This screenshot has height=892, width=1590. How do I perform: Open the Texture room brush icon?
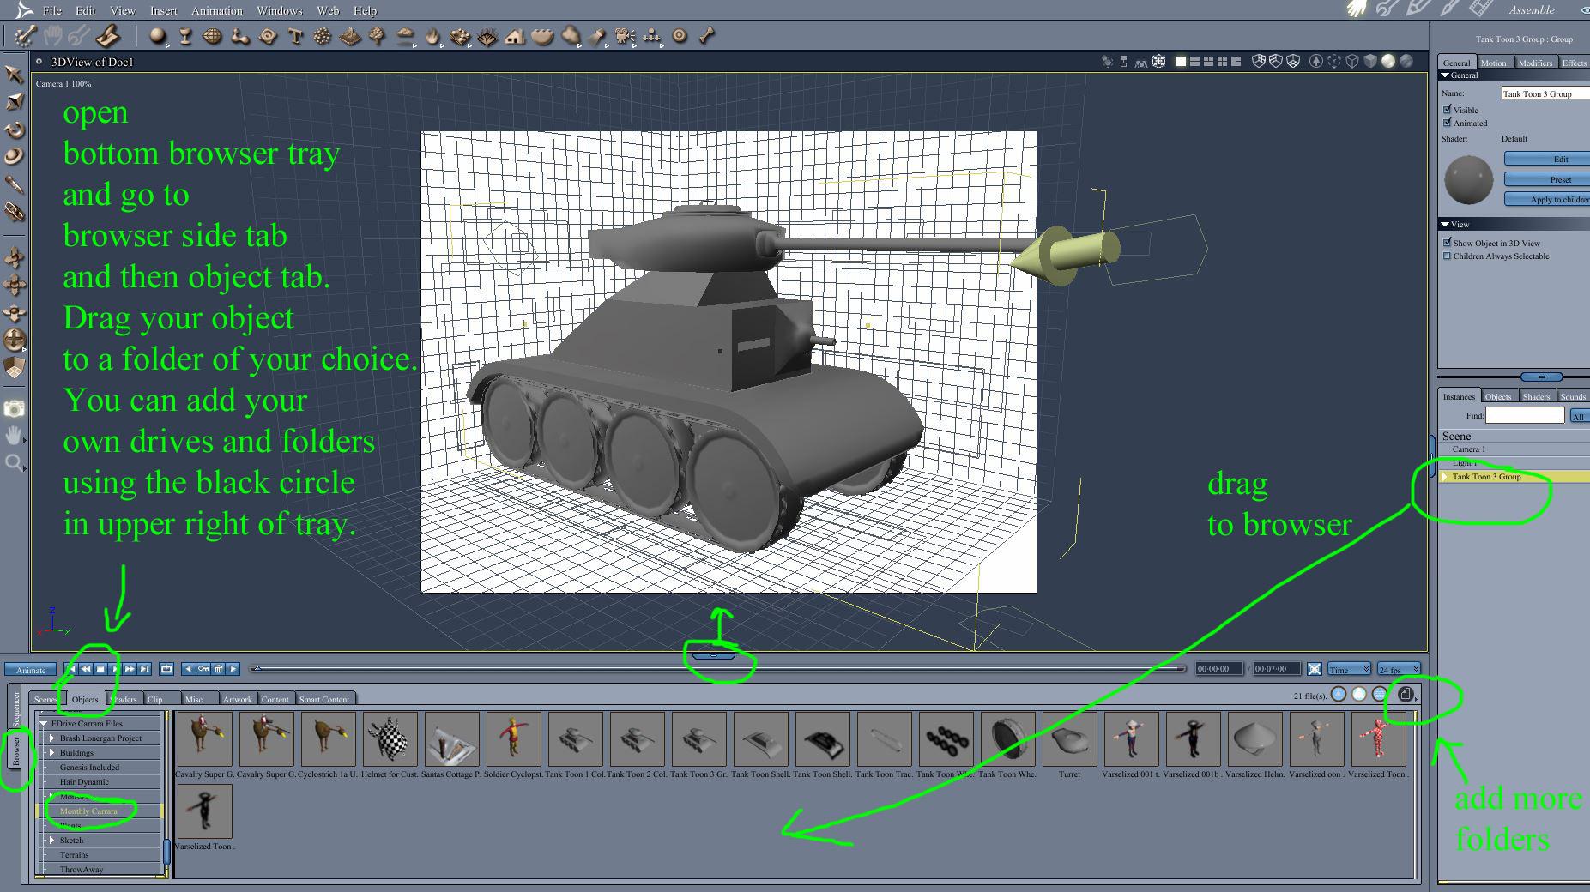pyautogui.click(x=1449, y=9)
